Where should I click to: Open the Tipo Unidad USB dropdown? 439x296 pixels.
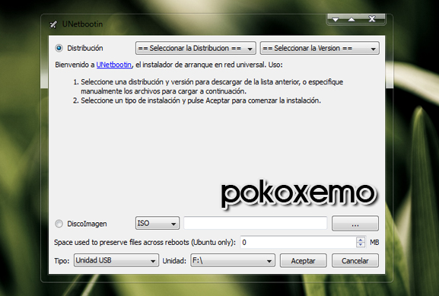coord(116,260)
